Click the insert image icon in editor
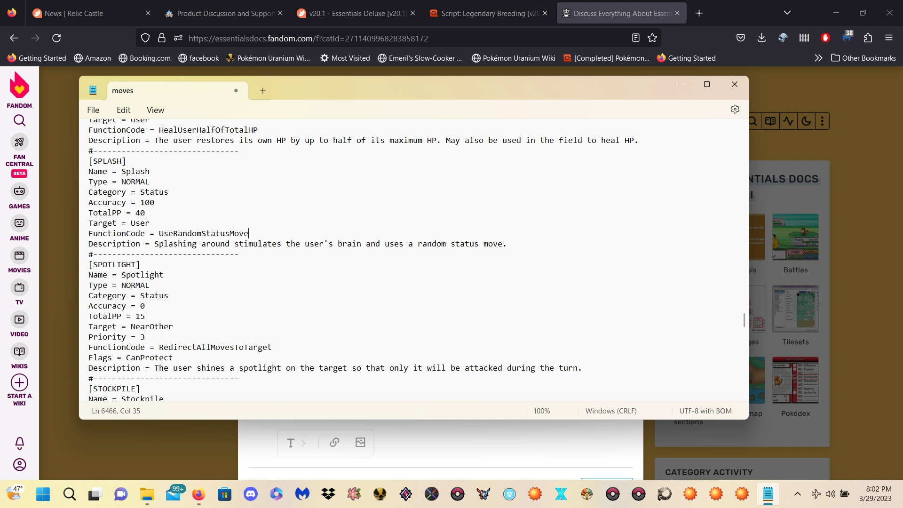The height and width of the screenshot is (508, 903). pos(360,443)
